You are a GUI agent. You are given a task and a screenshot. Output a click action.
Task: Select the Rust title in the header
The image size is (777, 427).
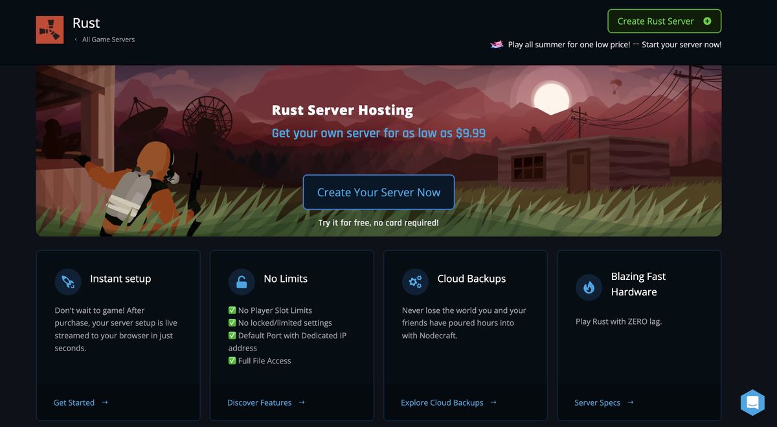click(x=86, y=23)
